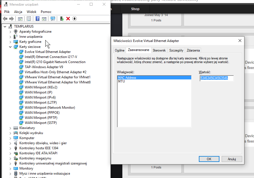Click the update driver toolbar icon
Image resolution: width=254 pixels, height=178 pixels.
click(62, 19)
